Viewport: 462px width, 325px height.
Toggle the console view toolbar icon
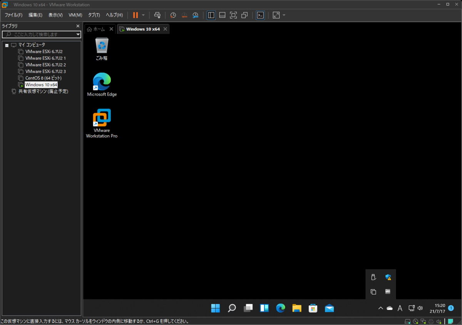[x=260, y=15]
